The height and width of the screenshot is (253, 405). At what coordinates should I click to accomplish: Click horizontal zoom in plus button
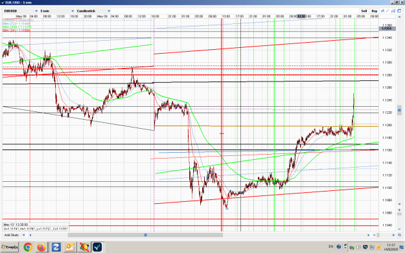point(393,235)
